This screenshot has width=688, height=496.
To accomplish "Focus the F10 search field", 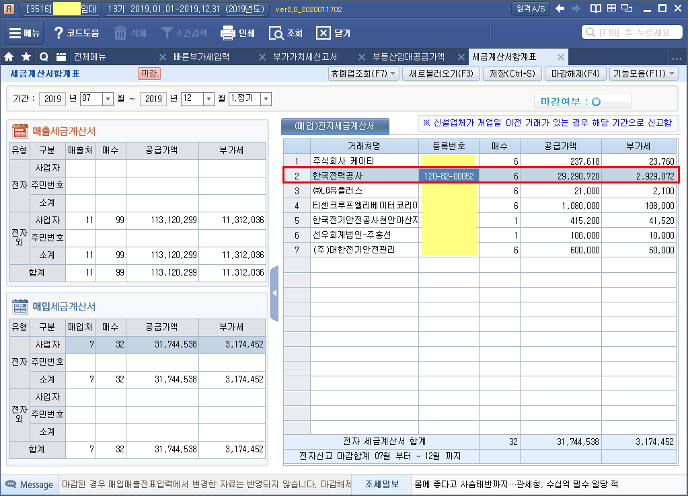I will coord(632,32).
